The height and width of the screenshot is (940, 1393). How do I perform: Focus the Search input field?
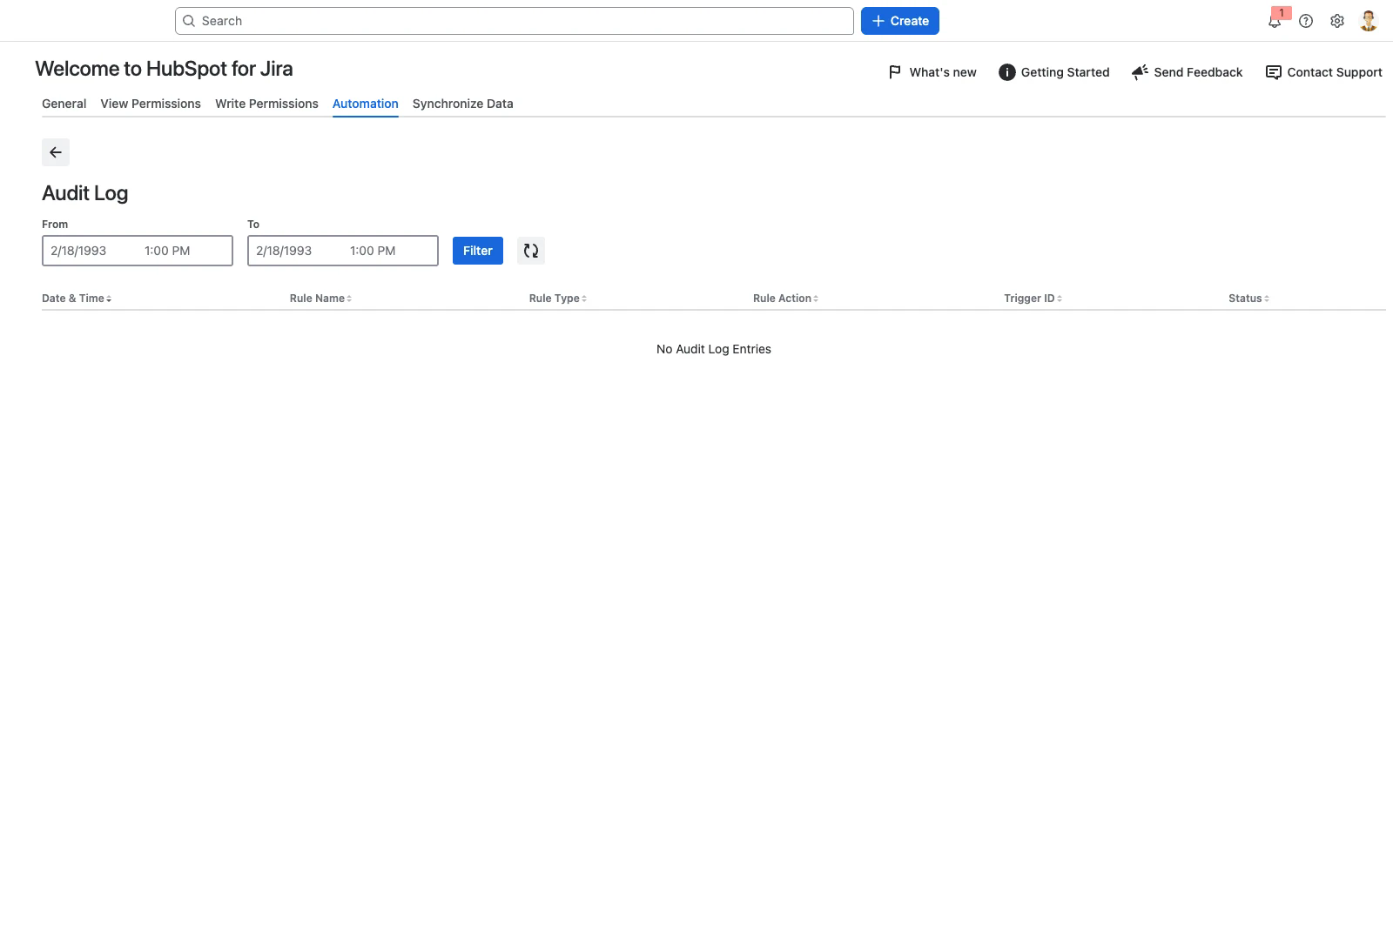pyautogui.click(x=515, y=21)
